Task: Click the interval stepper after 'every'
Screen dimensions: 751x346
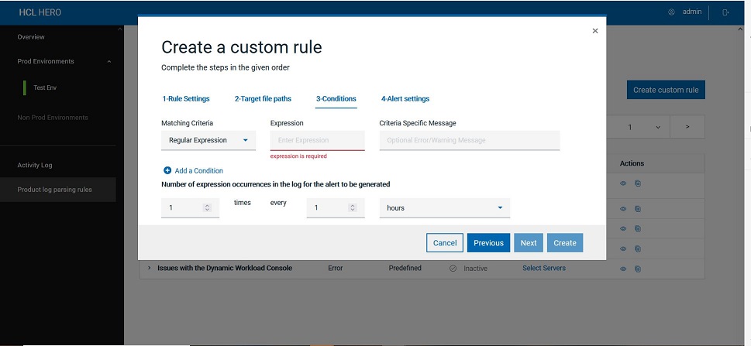Action: click(353, 207)
